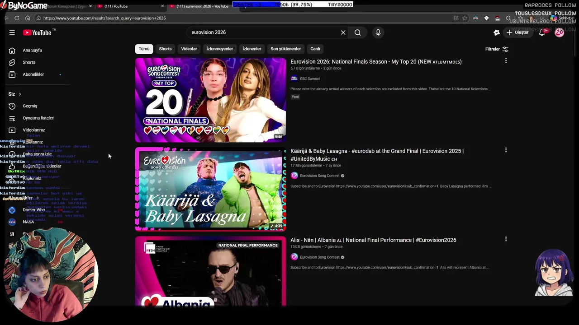Clear the search box with X
This screenshot has width=579, height=325.
[x=343, y=32]
